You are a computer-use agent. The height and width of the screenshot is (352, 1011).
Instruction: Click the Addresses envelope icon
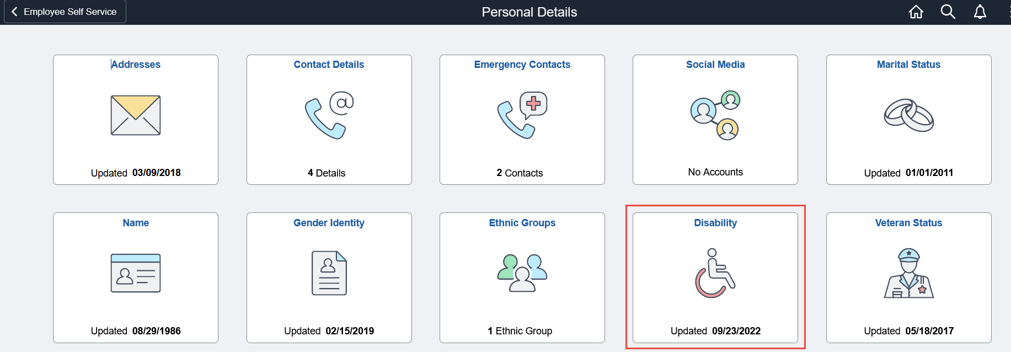(136, 115)
